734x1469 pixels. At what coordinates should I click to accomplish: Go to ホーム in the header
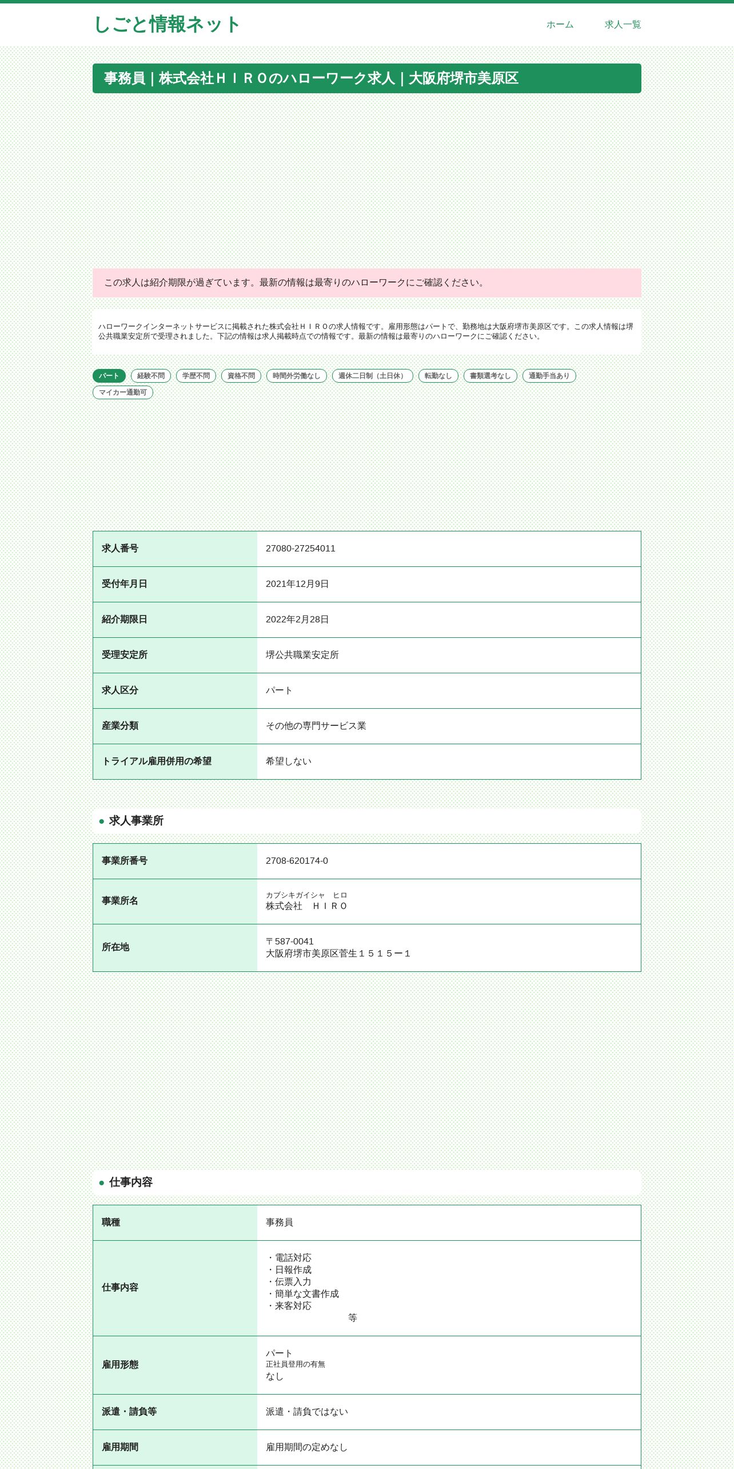[560, 25]
